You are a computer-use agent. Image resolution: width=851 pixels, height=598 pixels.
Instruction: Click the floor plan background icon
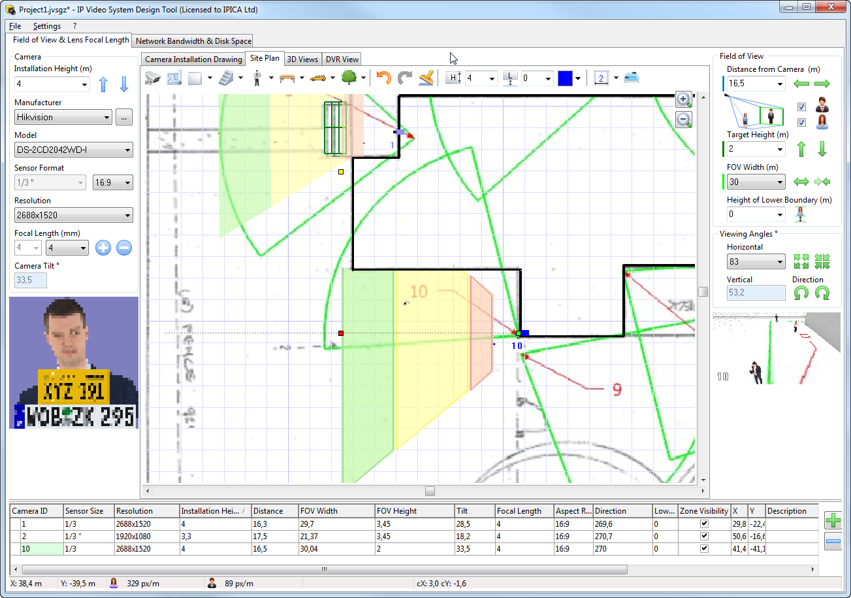(174, 78)
